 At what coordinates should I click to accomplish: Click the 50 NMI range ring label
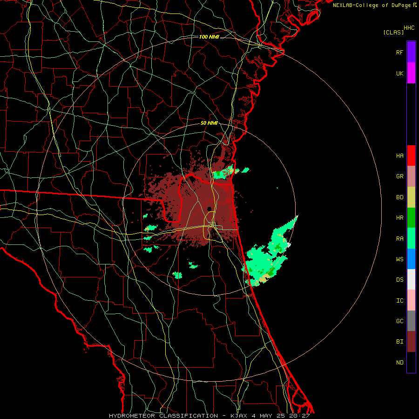tap(209, 123)
